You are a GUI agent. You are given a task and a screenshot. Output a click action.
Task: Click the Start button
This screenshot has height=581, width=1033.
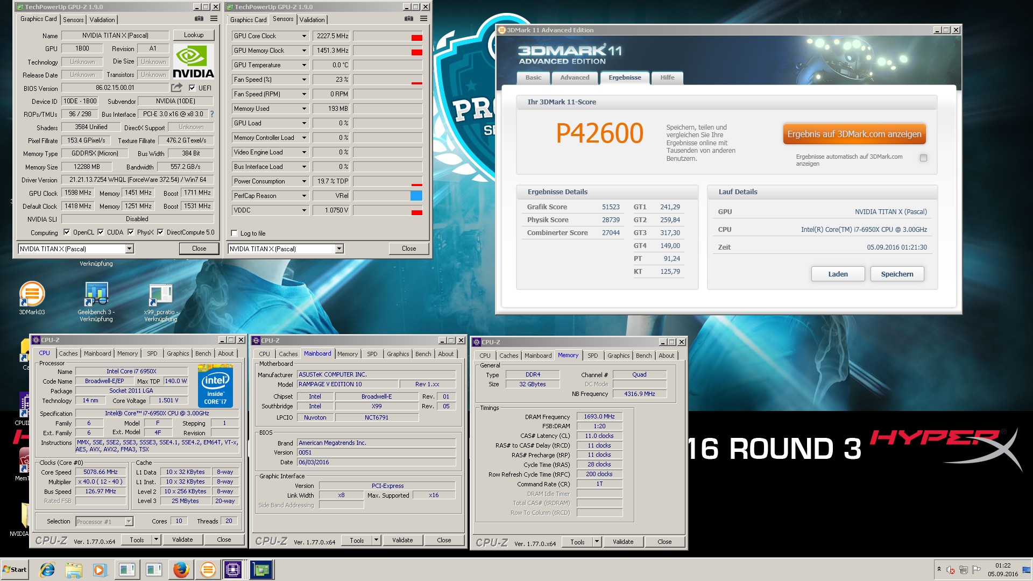15,570
